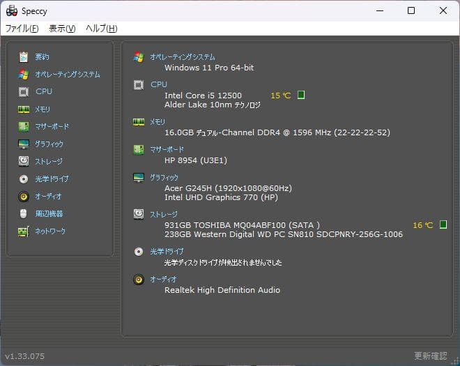The height and width of the screenshot is (366, 460).
Task: Click 238GB Western Digital SN810 entry
Action: [x=284, y=234]
